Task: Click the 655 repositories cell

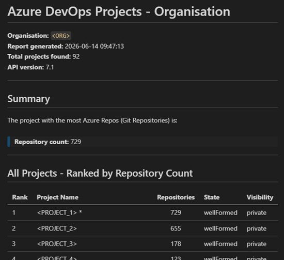Action: (176, 228)
